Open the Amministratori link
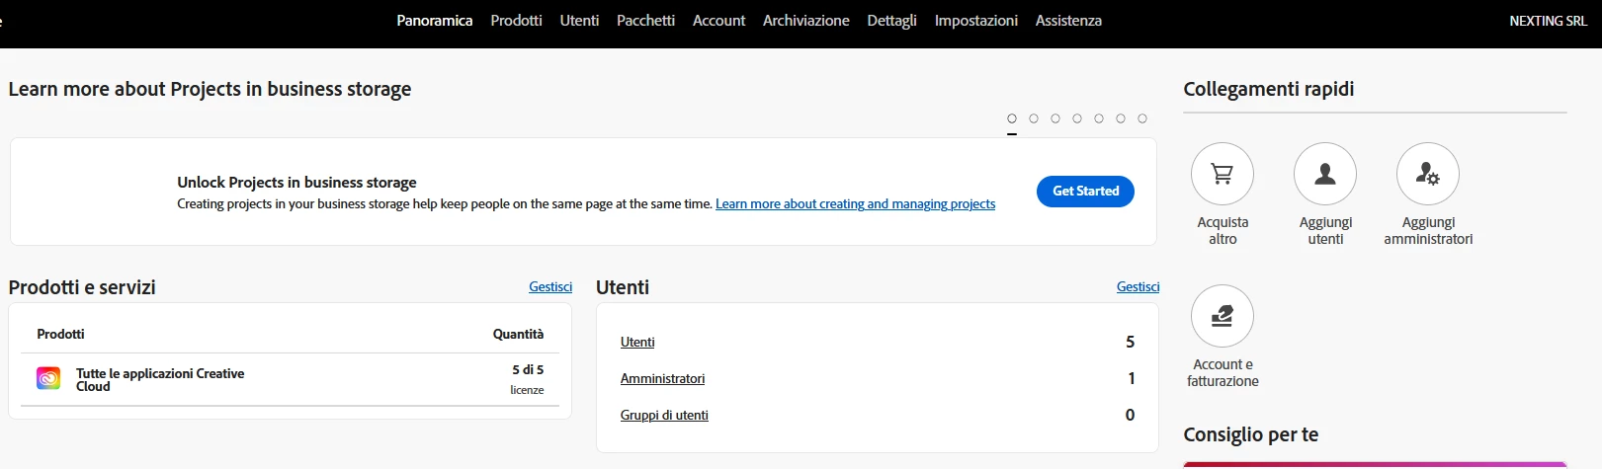The height and width of the screenshot is (469, 1602). pyautogui.click(x=662, y=379)
